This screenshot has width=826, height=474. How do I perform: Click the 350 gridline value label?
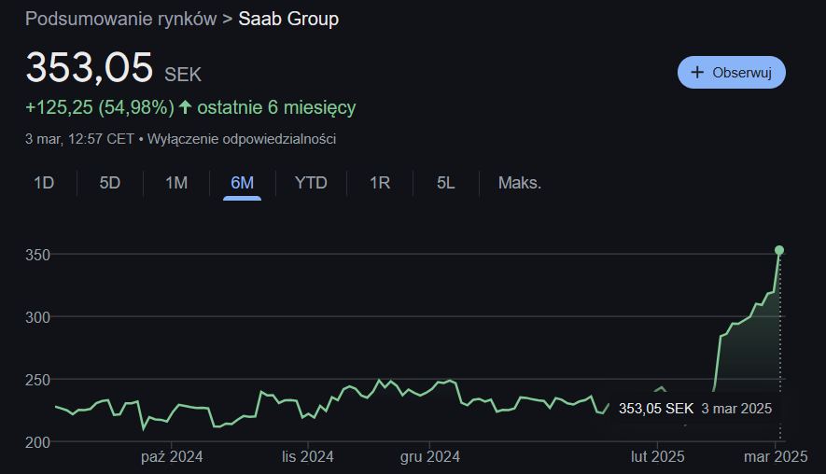click(x=37, y=255)
